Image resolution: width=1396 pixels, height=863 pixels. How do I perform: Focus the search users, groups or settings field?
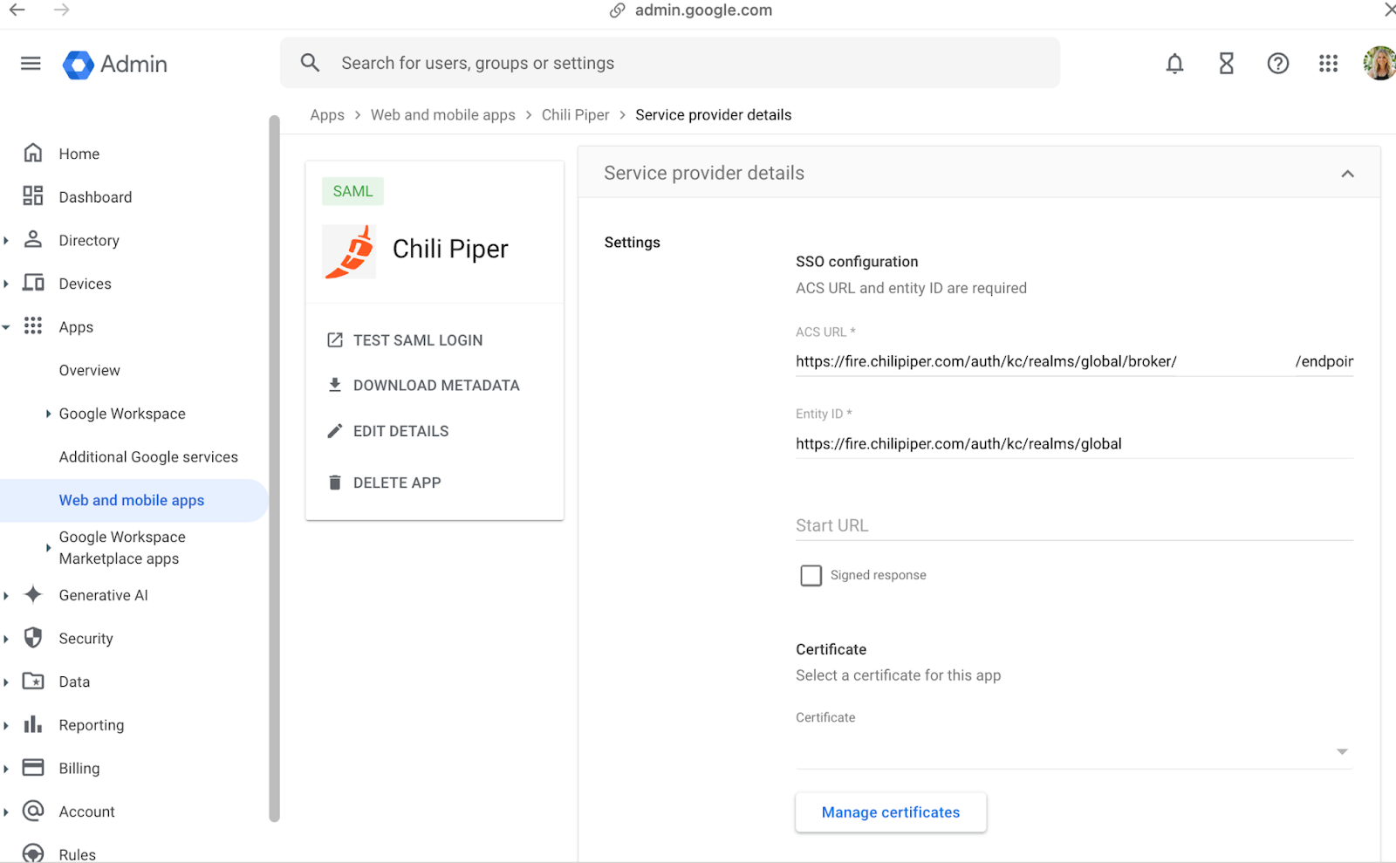click(x=669, y=63)
